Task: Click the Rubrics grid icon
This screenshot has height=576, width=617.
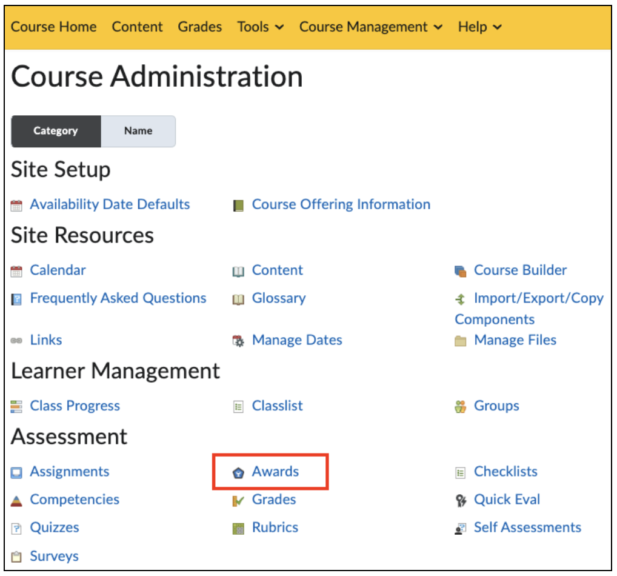Action: (x=238, y=529)
